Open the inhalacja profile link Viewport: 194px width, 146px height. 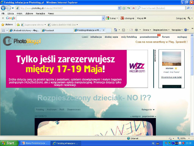96,37
